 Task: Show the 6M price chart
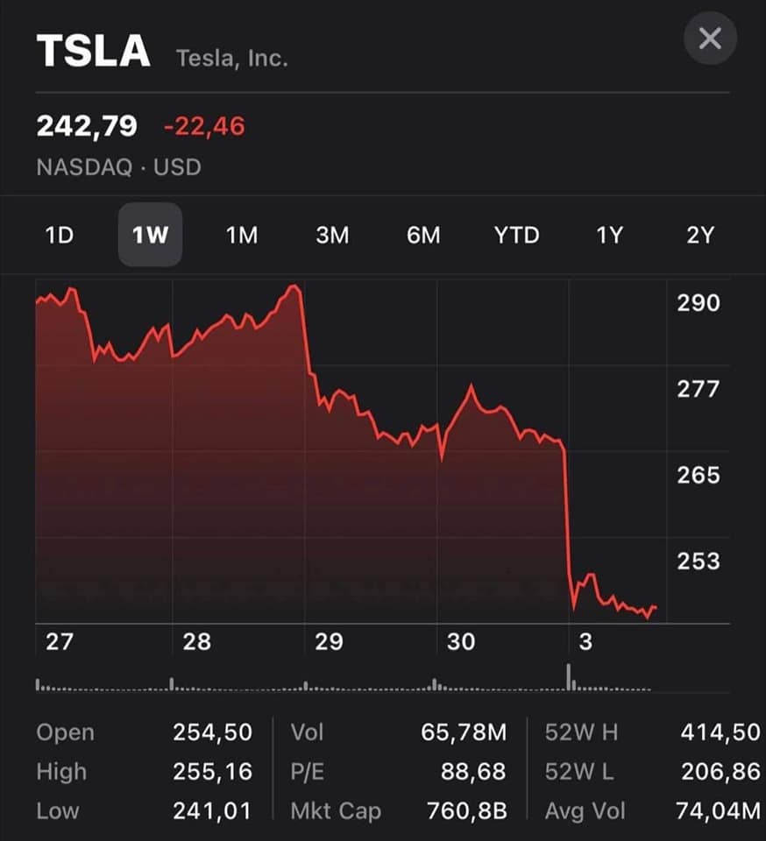coord(423,236)
